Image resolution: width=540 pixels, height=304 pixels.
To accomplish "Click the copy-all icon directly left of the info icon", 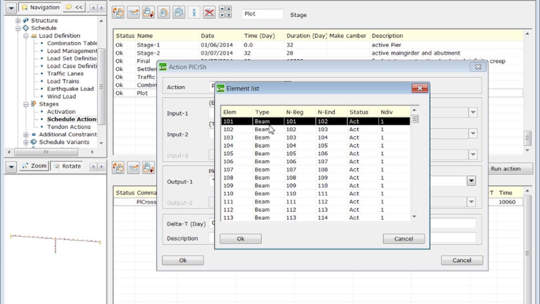I will tap(179, 12).
